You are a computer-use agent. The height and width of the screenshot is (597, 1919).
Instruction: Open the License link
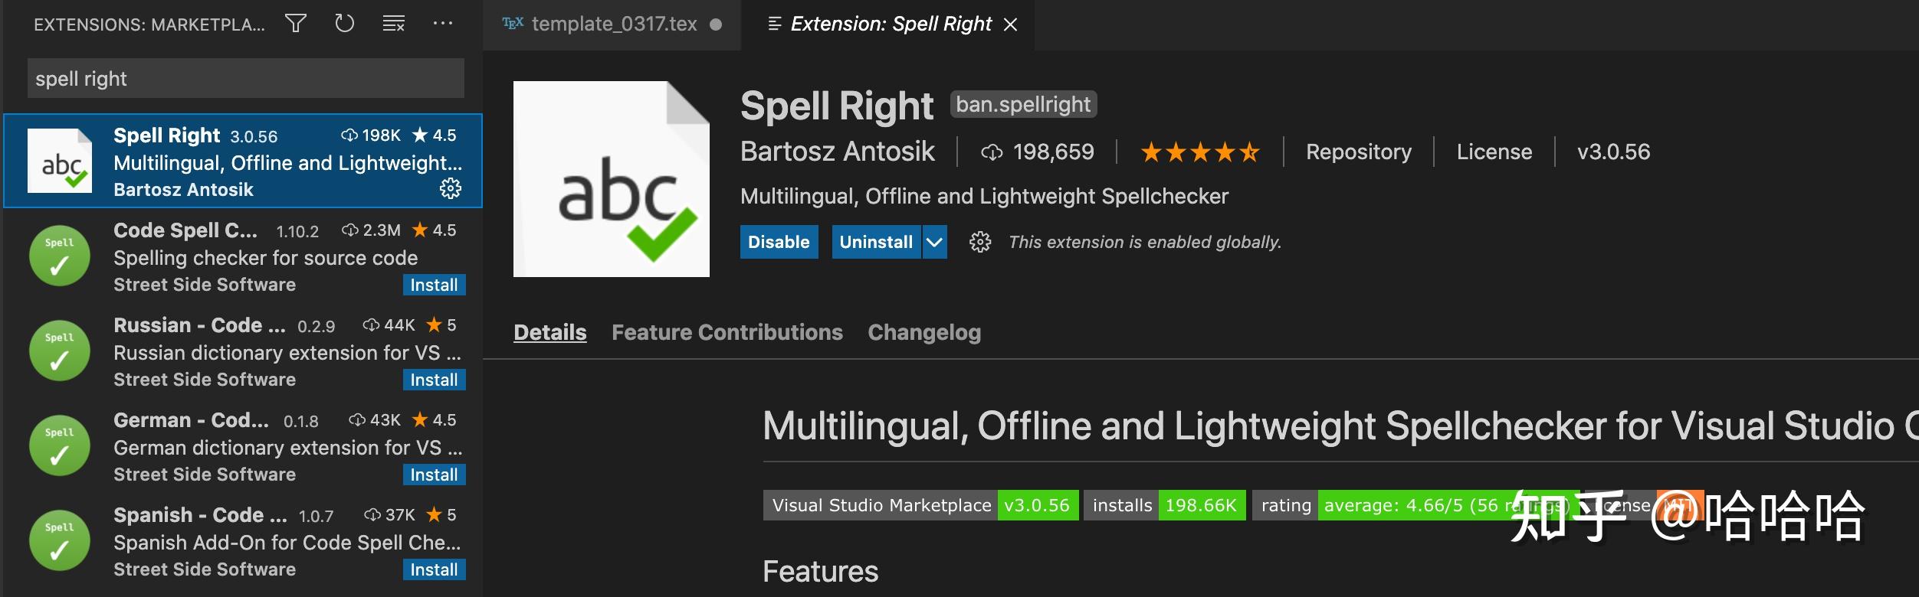1494,152
